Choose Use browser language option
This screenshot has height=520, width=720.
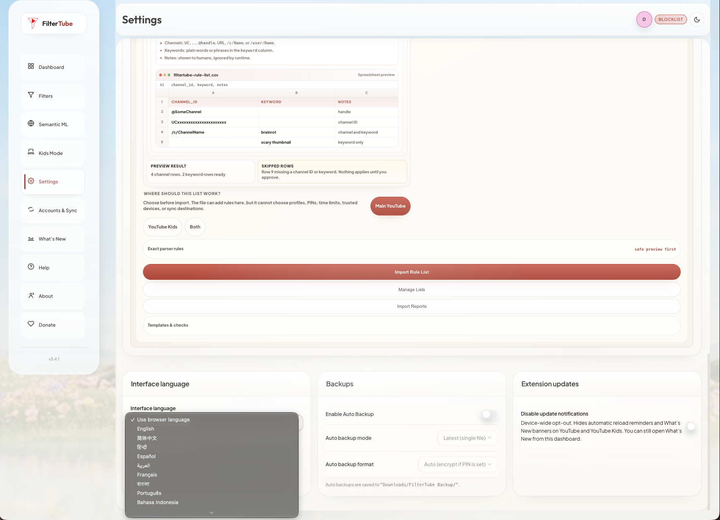212,420
